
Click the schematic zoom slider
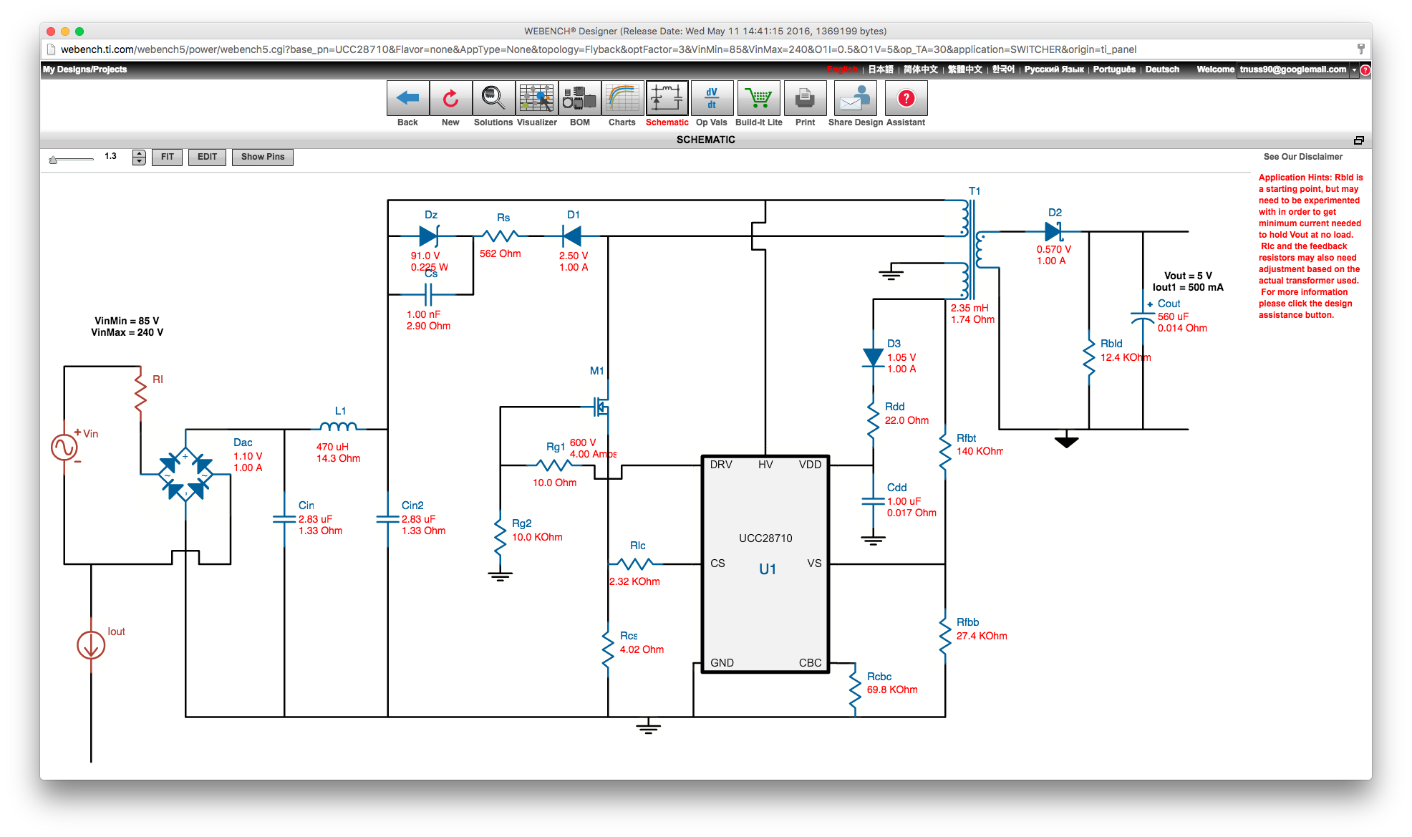[x=72, y=159]
